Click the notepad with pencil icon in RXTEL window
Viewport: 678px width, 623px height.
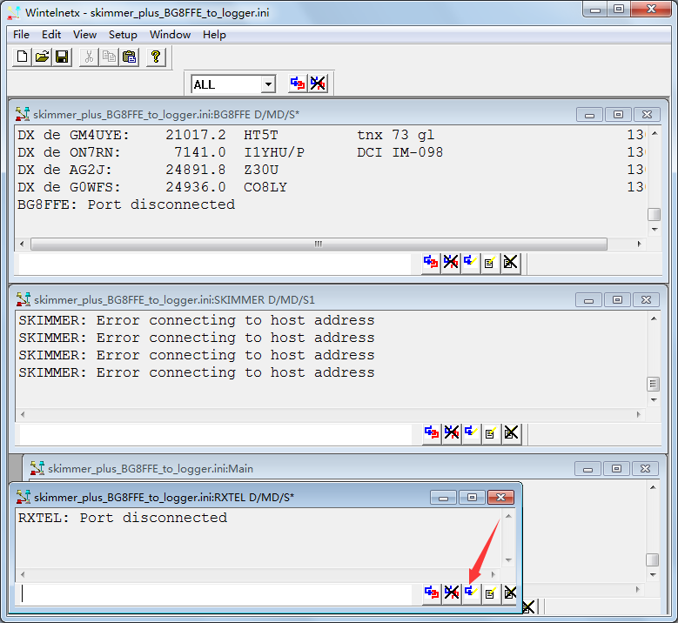coord(491,593)
